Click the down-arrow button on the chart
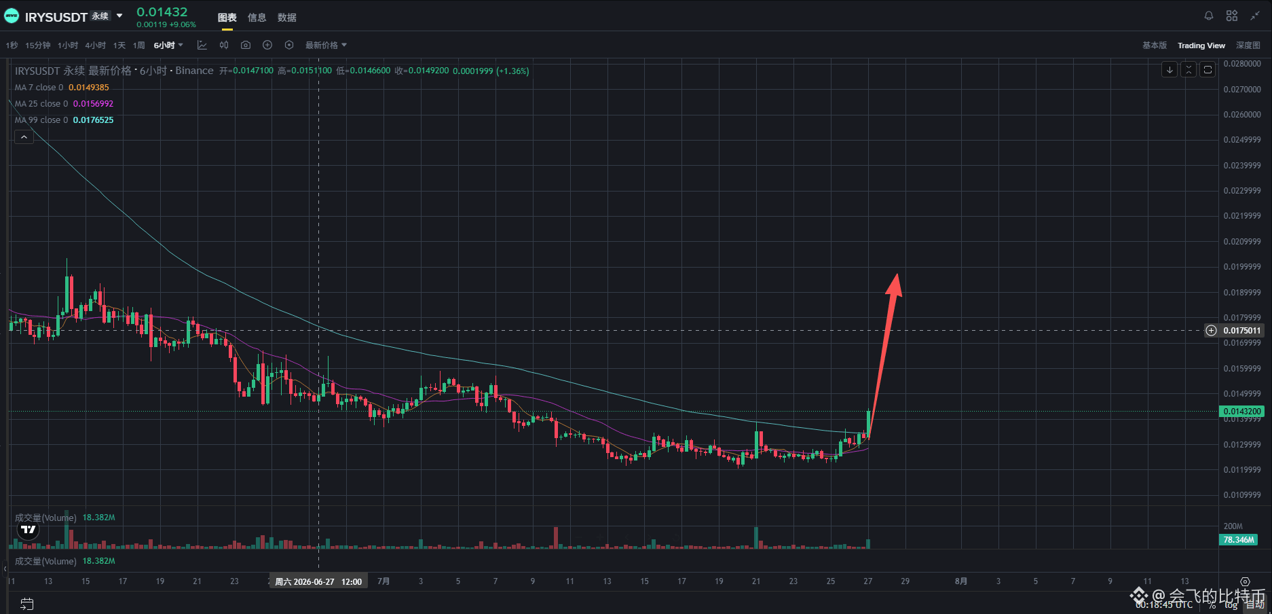Viewport: 1272px width, 614px height. (1170, 69)
